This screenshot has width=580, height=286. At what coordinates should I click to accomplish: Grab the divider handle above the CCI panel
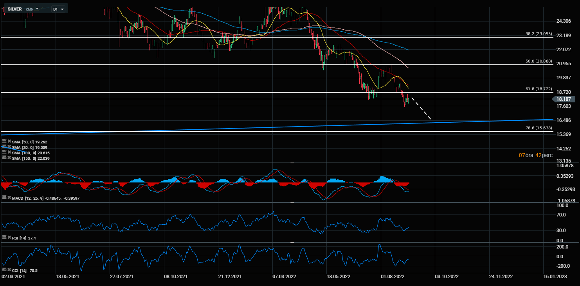[292, 243]
